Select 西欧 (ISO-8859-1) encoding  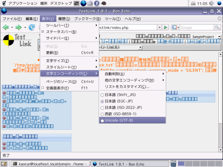[132, 114]
